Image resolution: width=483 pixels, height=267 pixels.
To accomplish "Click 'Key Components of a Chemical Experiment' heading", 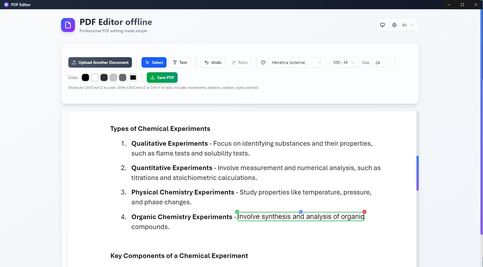I will point(179,256).
